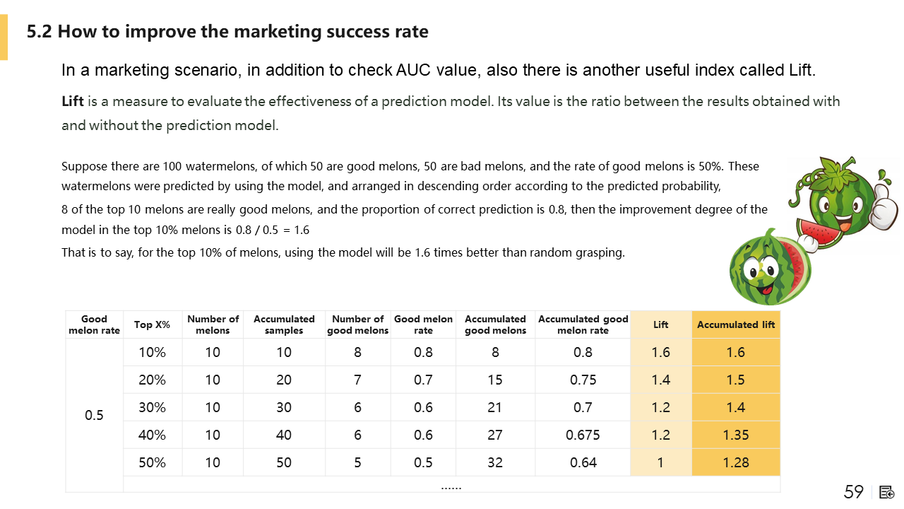Click the 1.35 accumulated lift cell
The width and height of the screenshot is (904, 509).
pos(736,435)
